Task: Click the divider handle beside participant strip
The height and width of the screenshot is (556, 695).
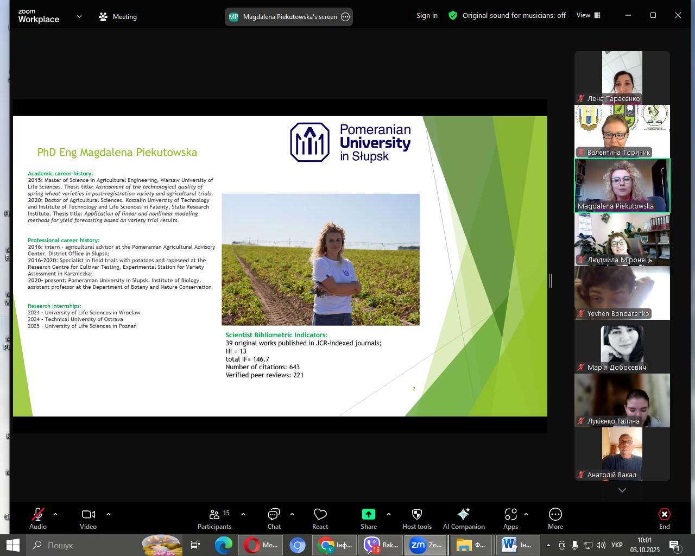Action: click(x=551, y=281)
